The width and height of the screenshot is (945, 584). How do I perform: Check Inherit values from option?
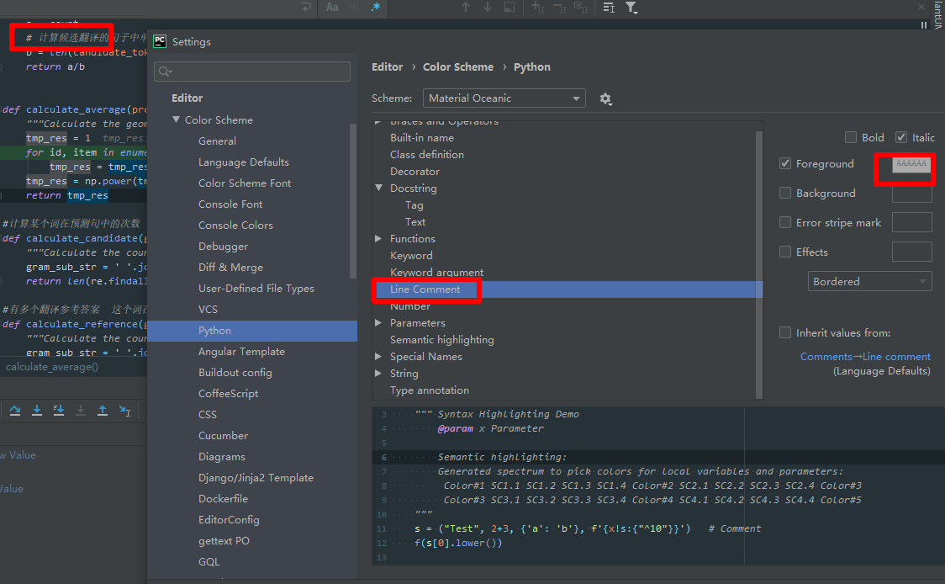[784, 332]
